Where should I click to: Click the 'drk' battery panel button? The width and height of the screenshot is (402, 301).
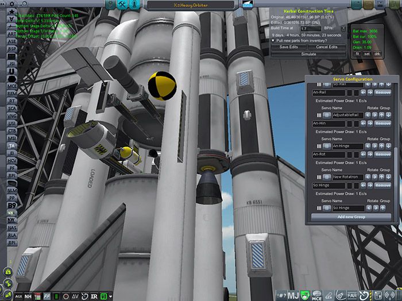tap(377, 54)
